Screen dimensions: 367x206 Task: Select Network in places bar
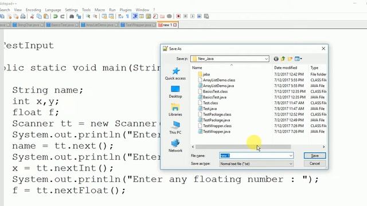(175, 145)
